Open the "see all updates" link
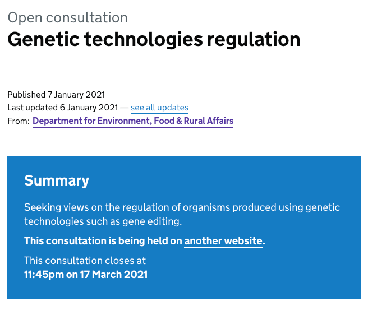Viewport: 368px width, 315px height. tap(159, 108)
